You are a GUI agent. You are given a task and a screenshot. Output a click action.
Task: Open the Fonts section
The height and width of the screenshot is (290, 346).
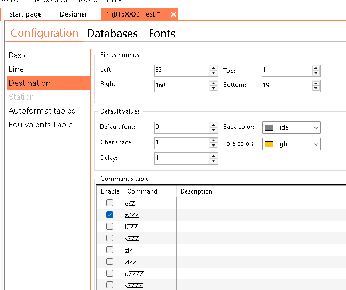[x=162, y=34]
